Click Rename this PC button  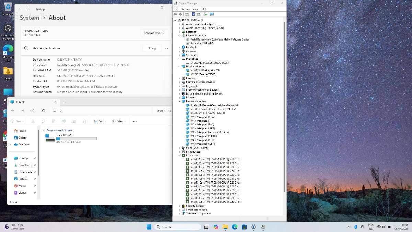click(x=154, y=33)
